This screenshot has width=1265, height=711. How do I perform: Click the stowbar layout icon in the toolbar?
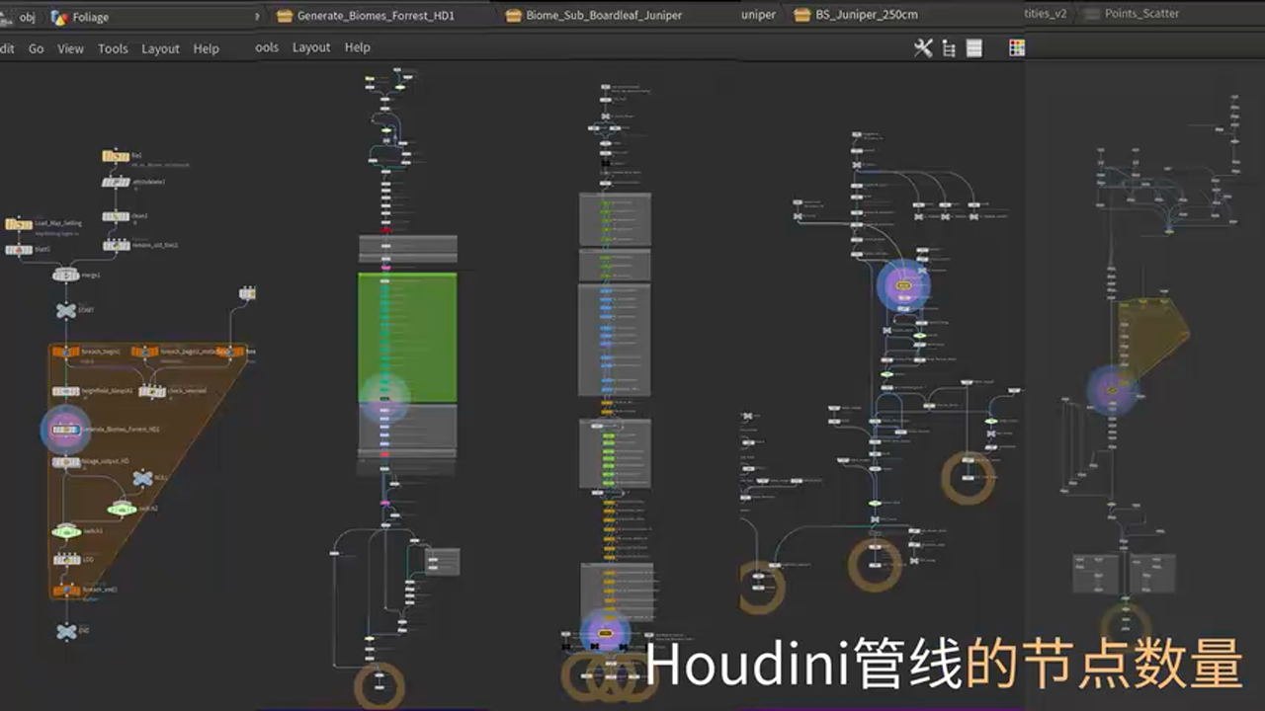click(x=972, y=47)
